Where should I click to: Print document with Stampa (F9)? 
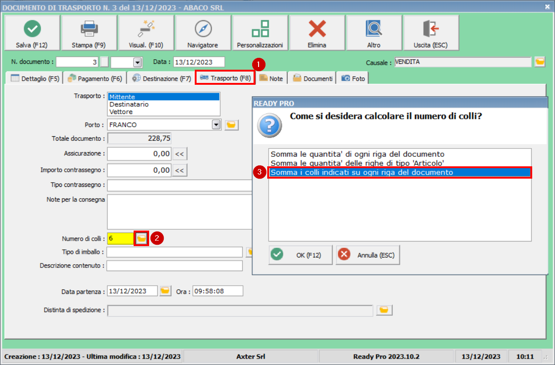[88, 30]
